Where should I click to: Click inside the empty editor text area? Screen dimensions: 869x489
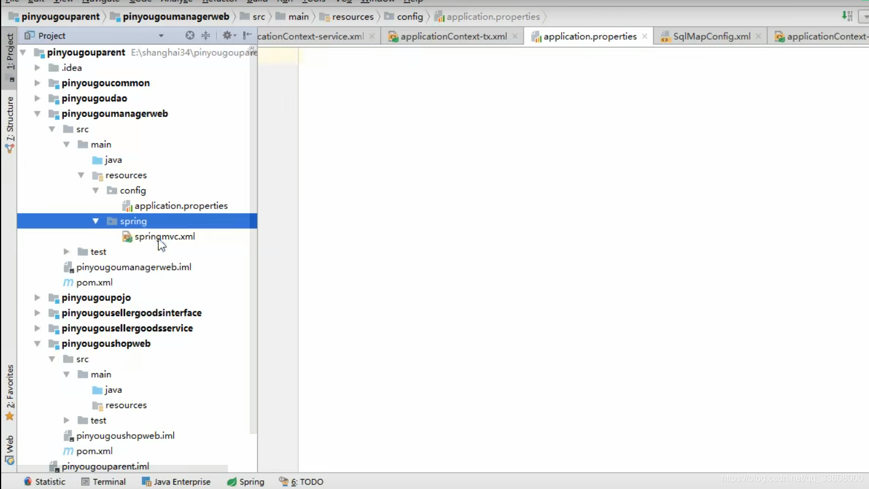[583, 260]
